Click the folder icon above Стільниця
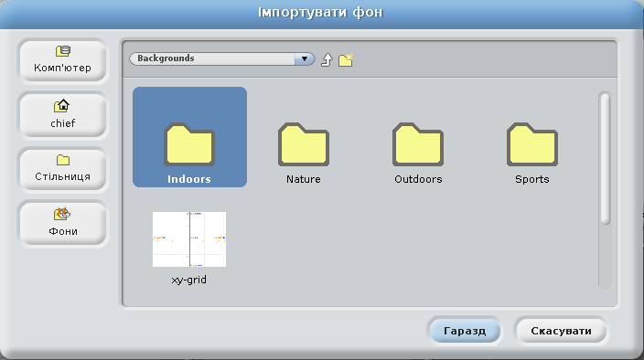 pos(63,160)
